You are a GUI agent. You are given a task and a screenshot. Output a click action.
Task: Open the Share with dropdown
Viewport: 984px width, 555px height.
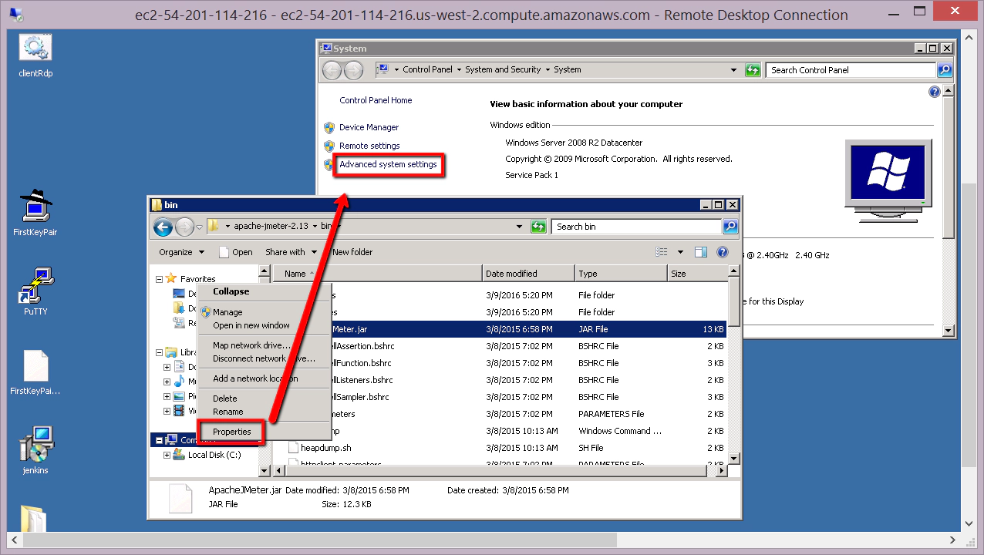pyautogui.click(x=291, y=252)
